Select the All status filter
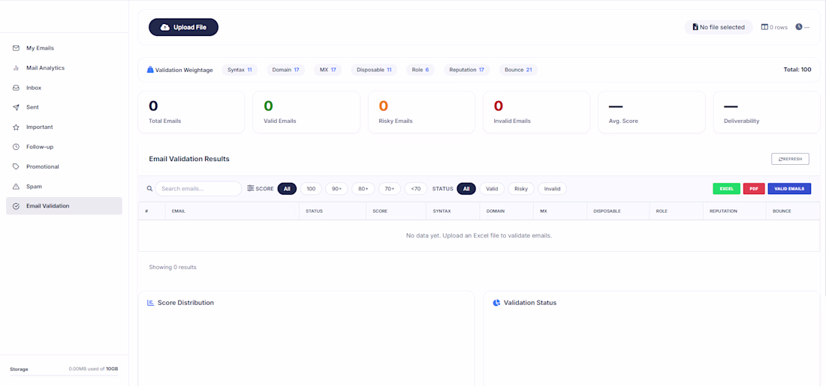The image size is (826, 386). pos(466,189)
